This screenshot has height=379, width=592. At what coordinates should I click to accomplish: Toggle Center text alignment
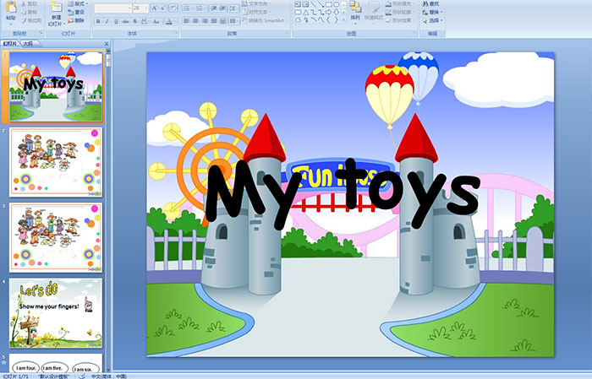195,21
